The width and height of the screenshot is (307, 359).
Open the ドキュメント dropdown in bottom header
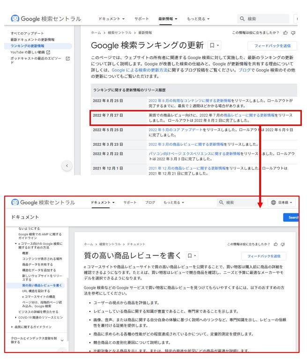coord(103,202)
